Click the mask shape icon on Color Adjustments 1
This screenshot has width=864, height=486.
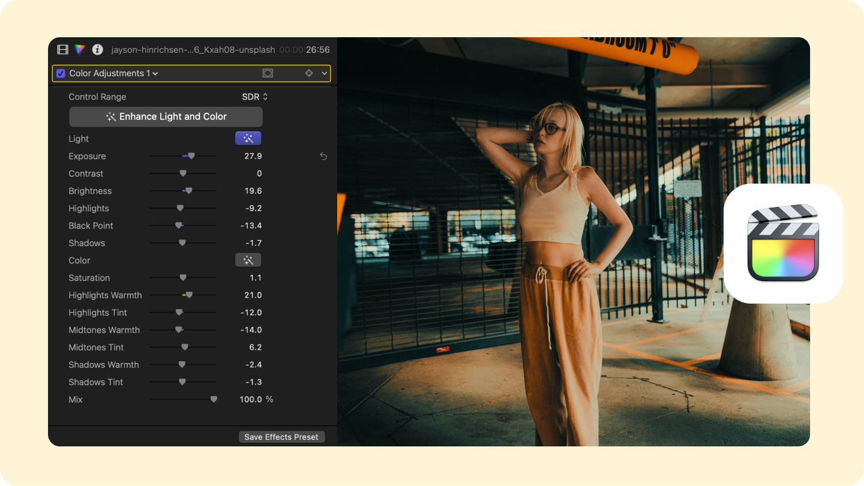(x=268, y=73)
